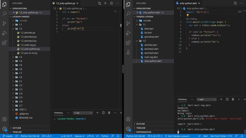Select TERMINAL tab in Dart window panel
246x138 pixels.
pyautogui.click(x=182, y=100)
